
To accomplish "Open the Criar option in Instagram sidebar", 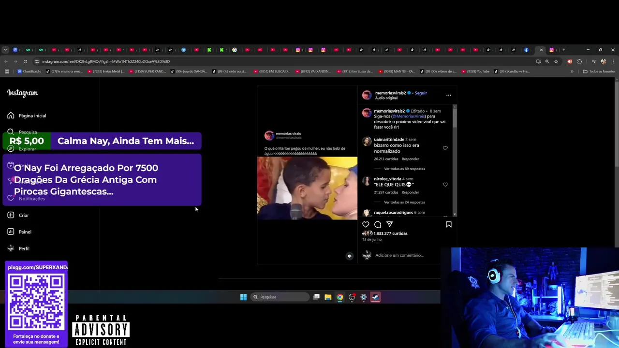I will (18, 215).
